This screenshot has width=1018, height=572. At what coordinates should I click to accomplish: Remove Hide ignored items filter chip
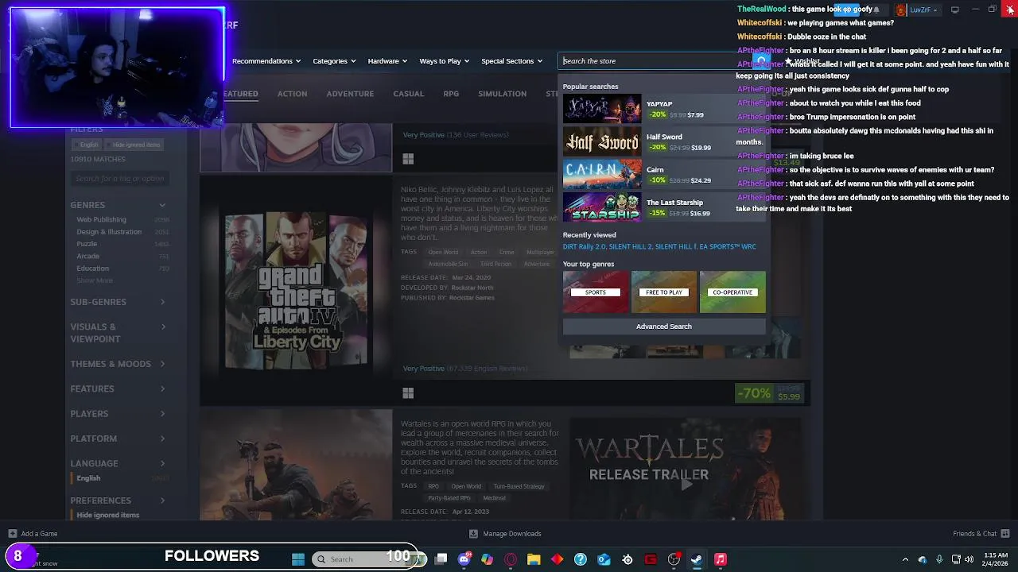[136, 145]
